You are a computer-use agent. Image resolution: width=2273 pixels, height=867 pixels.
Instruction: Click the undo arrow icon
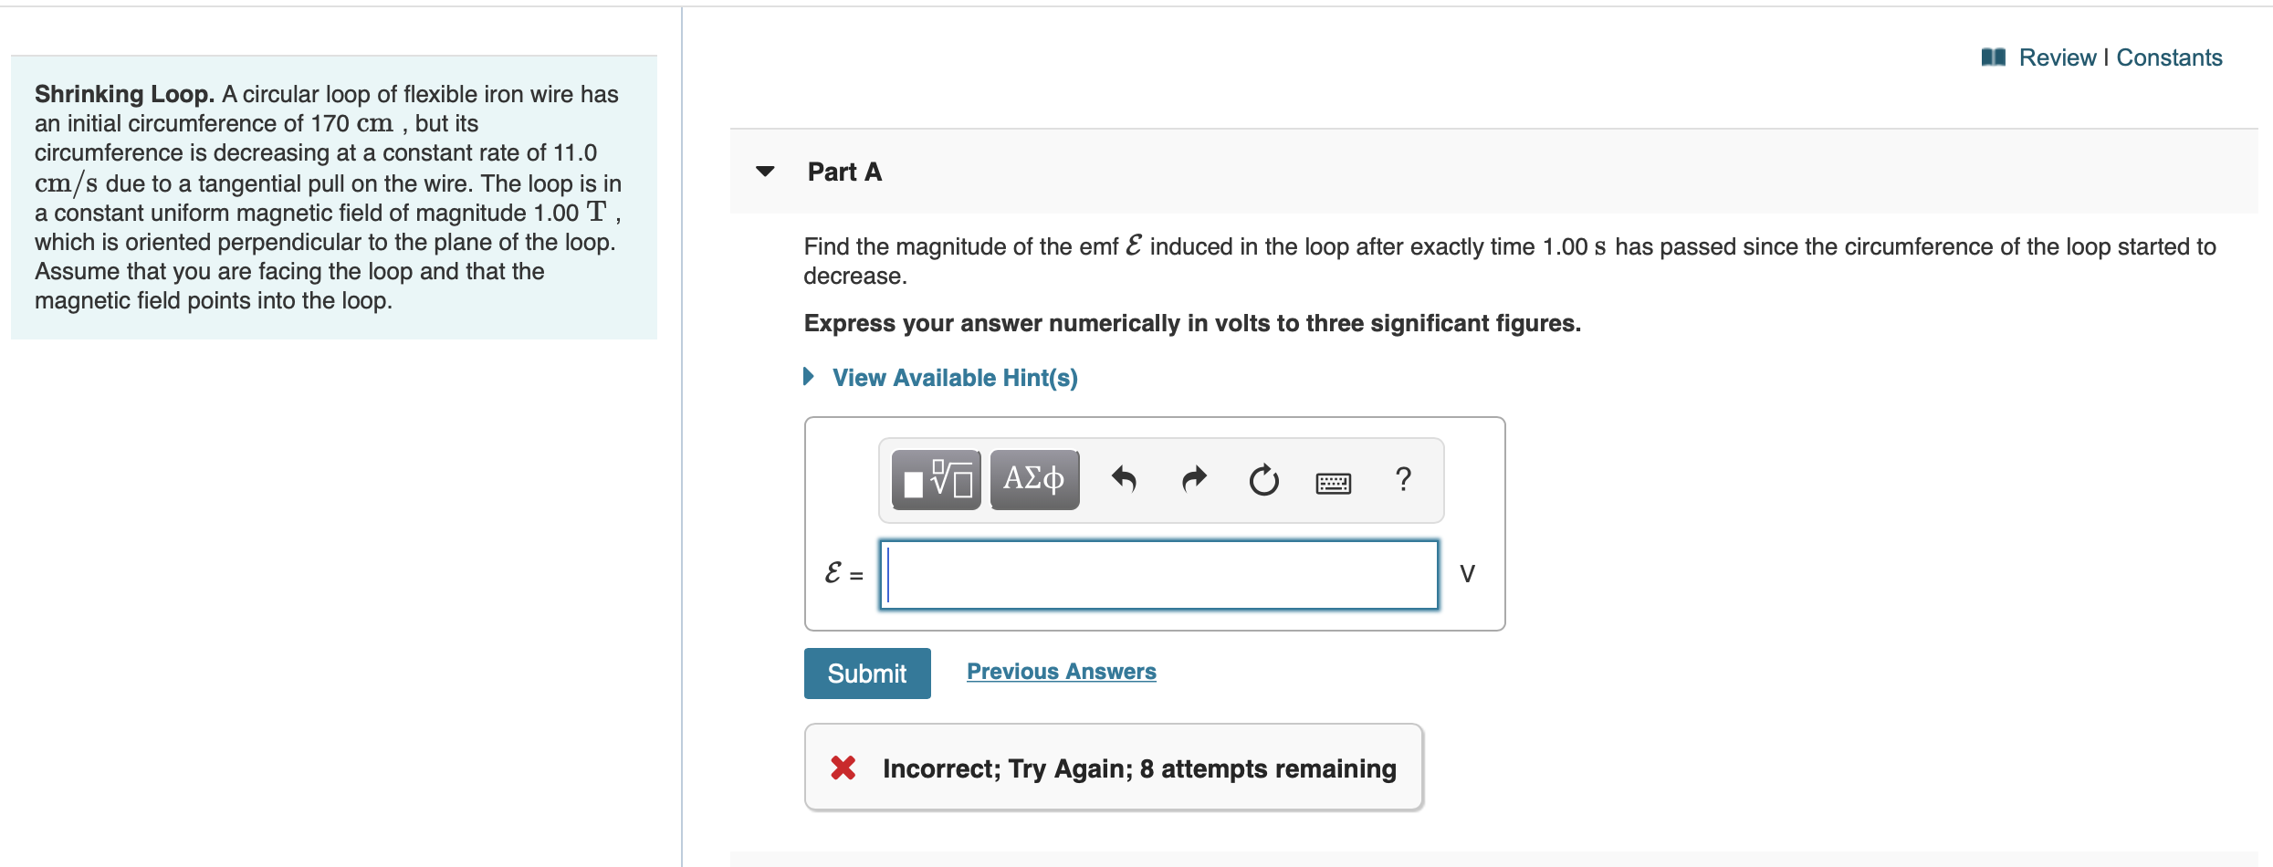(1124, 479)
